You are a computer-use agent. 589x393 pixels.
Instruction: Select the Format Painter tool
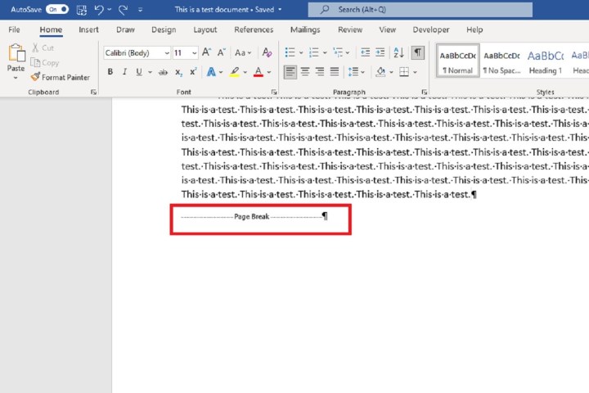tap(60, 77)
